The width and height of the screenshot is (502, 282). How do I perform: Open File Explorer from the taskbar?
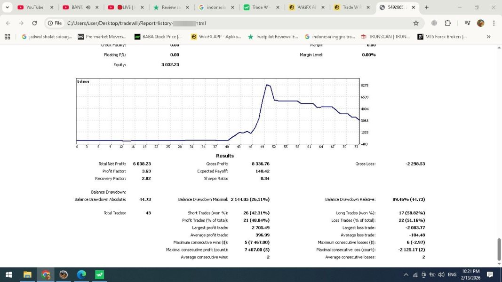click(x=27, y=274)
